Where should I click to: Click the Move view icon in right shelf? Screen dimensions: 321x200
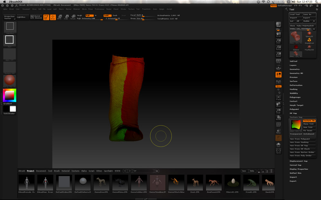click(279, 104)
